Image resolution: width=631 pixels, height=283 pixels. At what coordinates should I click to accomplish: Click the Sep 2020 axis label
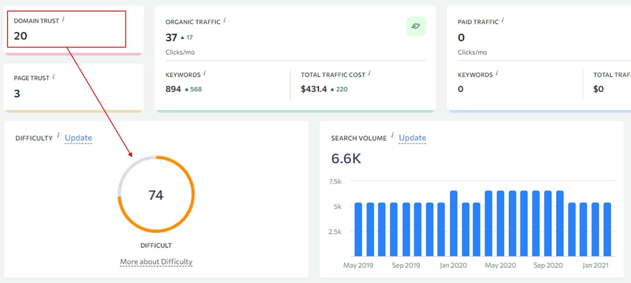[548, 265]
